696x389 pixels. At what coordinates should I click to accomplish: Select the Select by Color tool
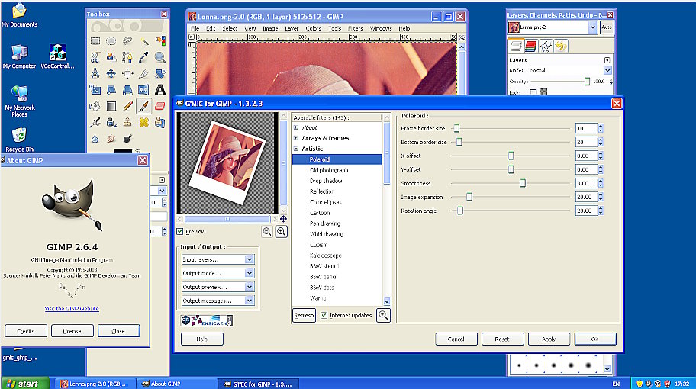coord(160,41)
